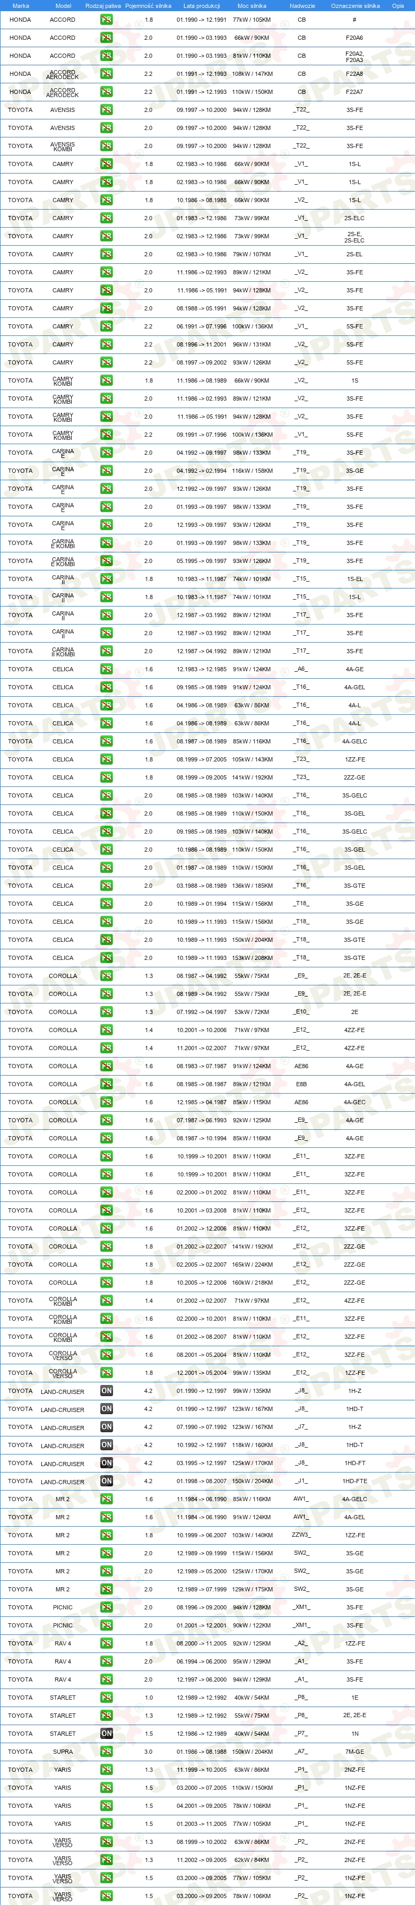This screenshot has height=1905, width=415.
Task: Click the 40kW / 54KM power for Starlet 1E
Action: [252, 1698]
